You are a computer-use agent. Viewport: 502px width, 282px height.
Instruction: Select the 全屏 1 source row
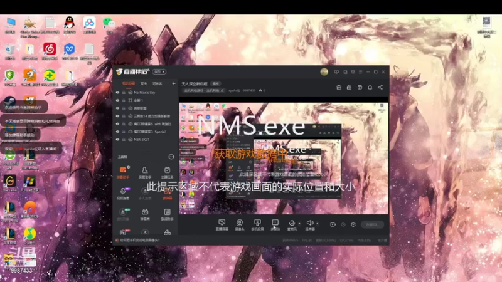click(x=146, y=100)
